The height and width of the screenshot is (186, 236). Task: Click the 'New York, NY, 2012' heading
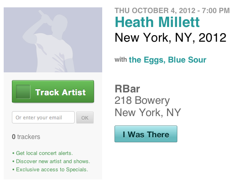[170, 38]
